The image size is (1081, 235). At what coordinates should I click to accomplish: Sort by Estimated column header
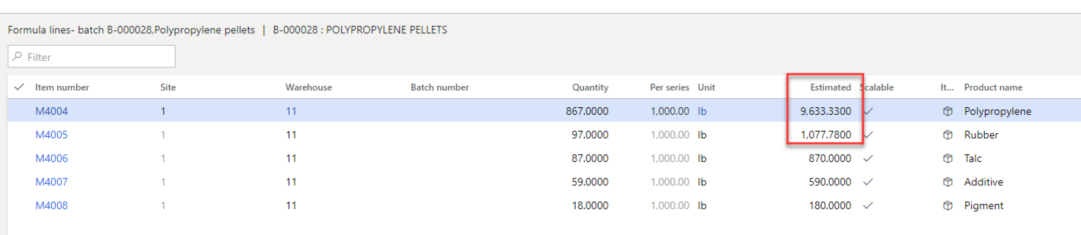pyautogui.click(x=830, y=87)
